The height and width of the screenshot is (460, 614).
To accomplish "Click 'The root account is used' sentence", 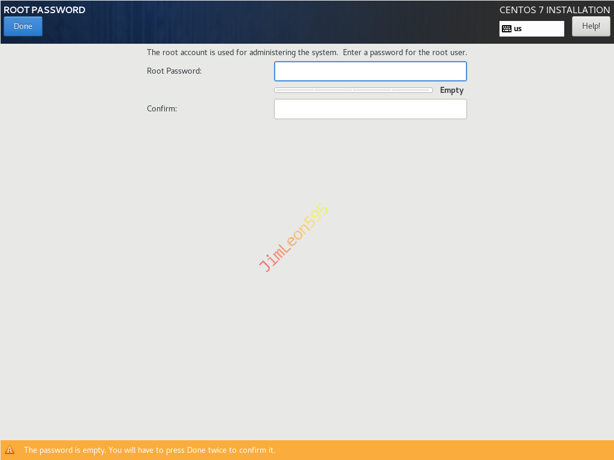I will click(x=242, y=53).
